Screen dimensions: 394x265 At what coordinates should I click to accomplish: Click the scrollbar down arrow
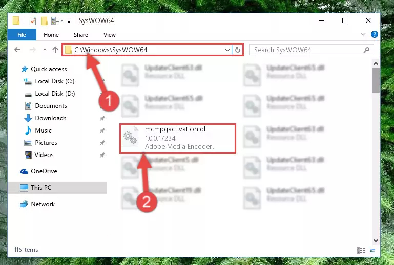click(376, 241)
